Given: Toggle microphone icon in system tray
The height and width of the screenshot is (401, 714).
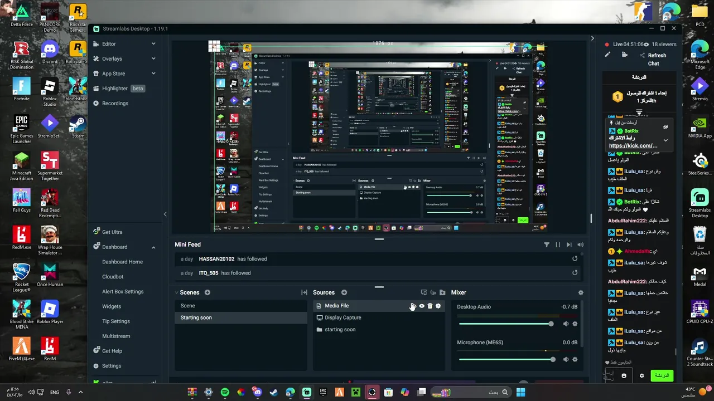Looking at the screenshot, I should (69, 392).
